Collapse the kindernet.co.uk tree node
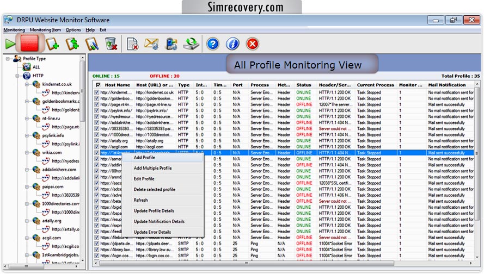484x274 pixels. click(27, 84)
